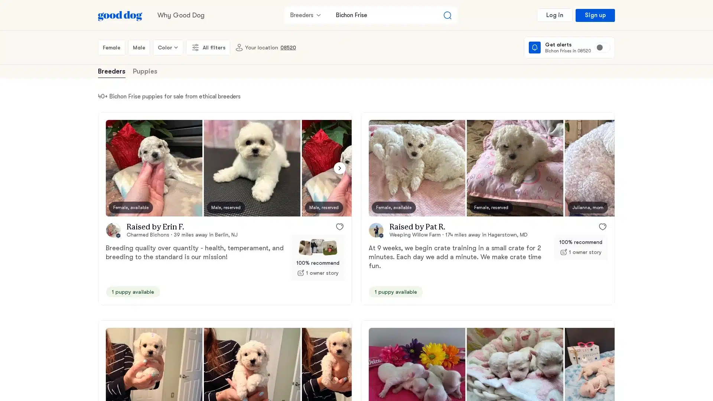
Task: Open Erin F. male reserved puppy photo
Action: tap(252, 168)
